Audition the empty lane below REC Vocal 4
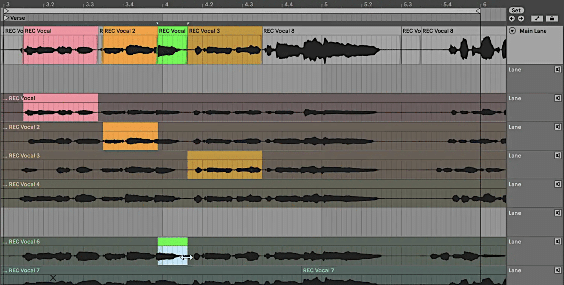Image resolution: width=564 pixels, height=285 pixels. (x=558, y=213)
